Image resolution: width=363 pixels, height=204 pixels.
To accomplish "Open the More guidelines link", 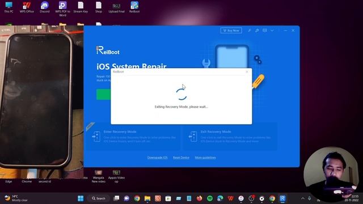I will coord(205,158).
